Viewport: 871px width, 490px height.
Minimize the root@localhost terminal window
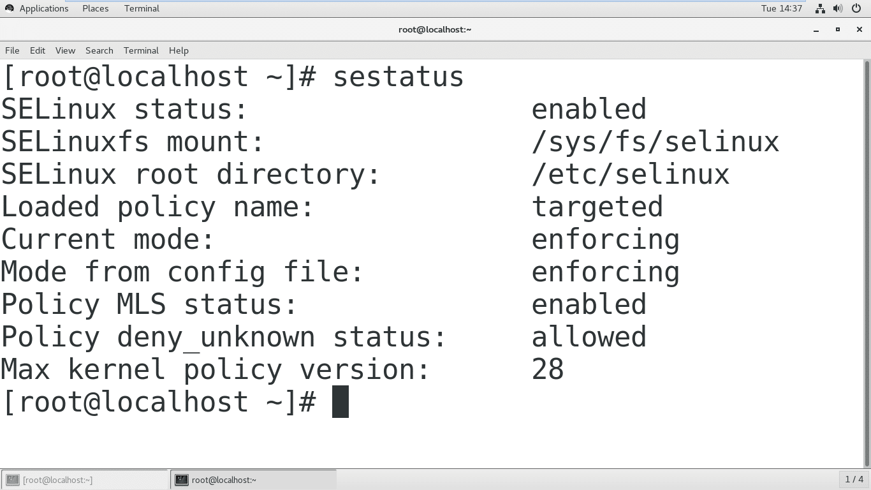(x=816, y=30)
